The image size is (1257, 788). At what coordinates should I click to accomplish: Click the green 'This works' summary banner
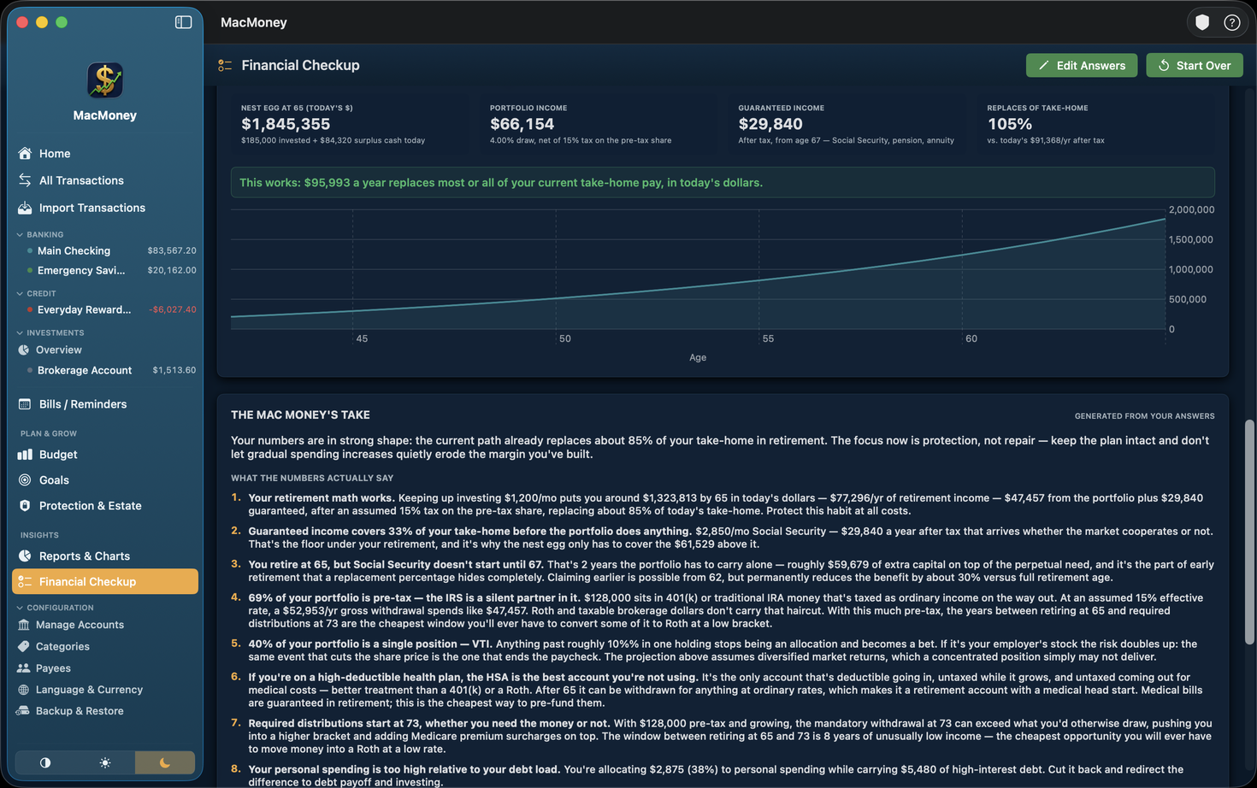point(723,183)
